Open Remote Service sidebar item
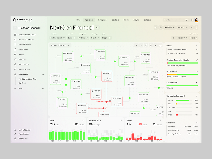Screen dimensions: 212x159 pyautogui.click(x=24, y=69)
